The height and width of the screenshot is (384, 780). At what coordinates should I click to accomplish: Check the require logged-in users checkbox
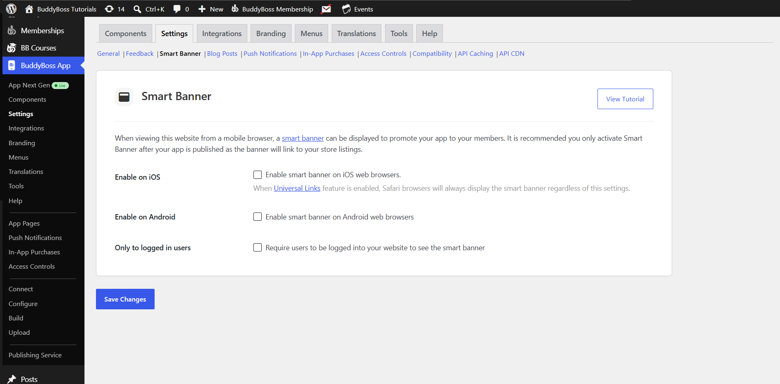click(258, 247)
